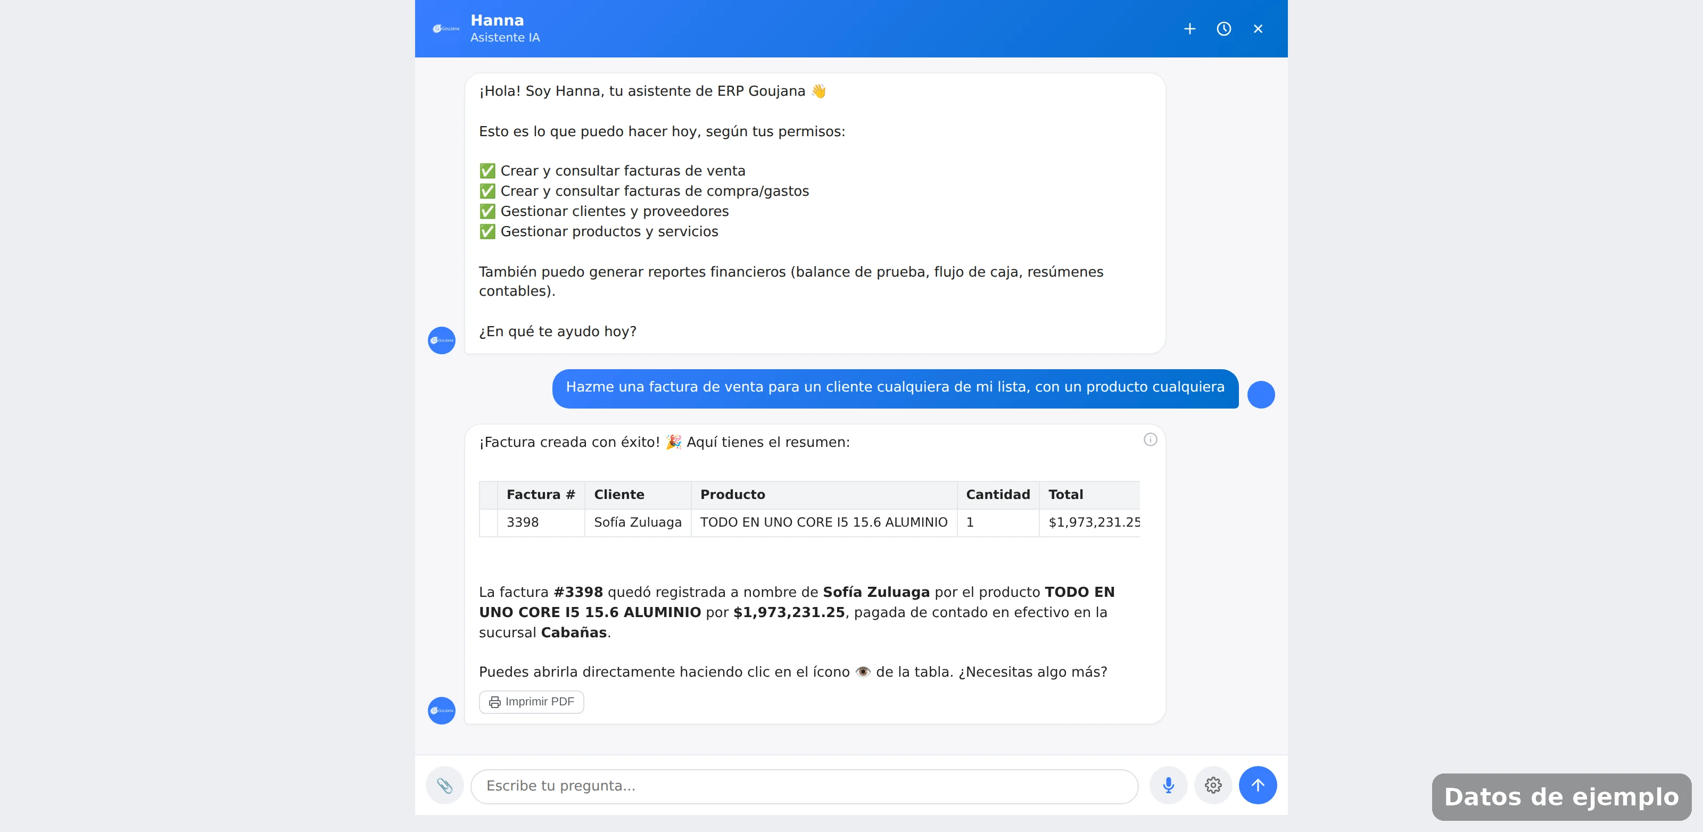Click Hanna's avatar beside the invoice summary
The height and width of the screenshot is (832, 1703).
(442, 710)
